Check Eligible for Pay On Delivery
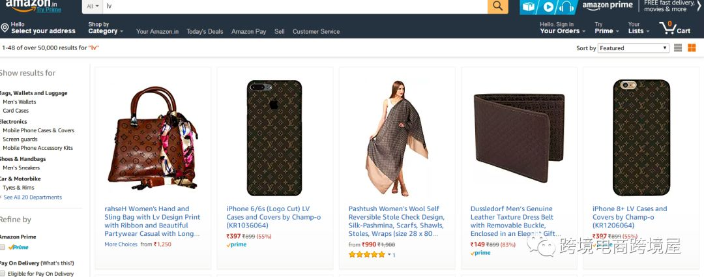 point(3,273)
